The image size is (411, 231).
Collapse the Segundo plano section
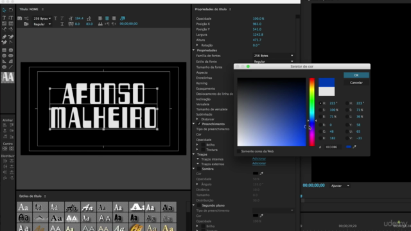coord(194,205)
